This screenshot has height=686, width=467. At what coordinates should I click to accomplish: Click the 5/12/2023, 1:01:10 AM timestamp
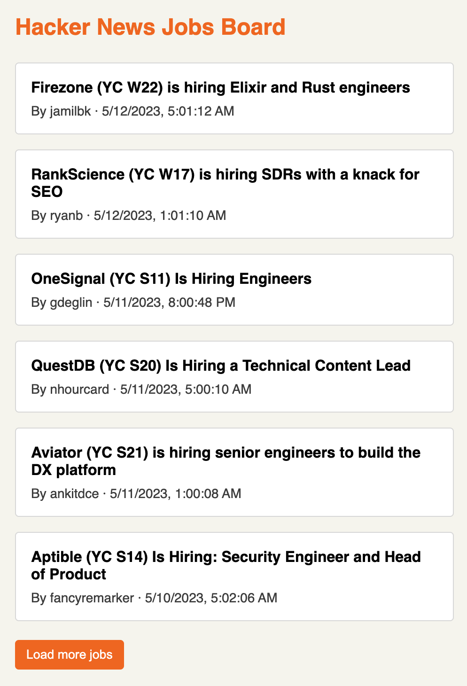point(160,216)
